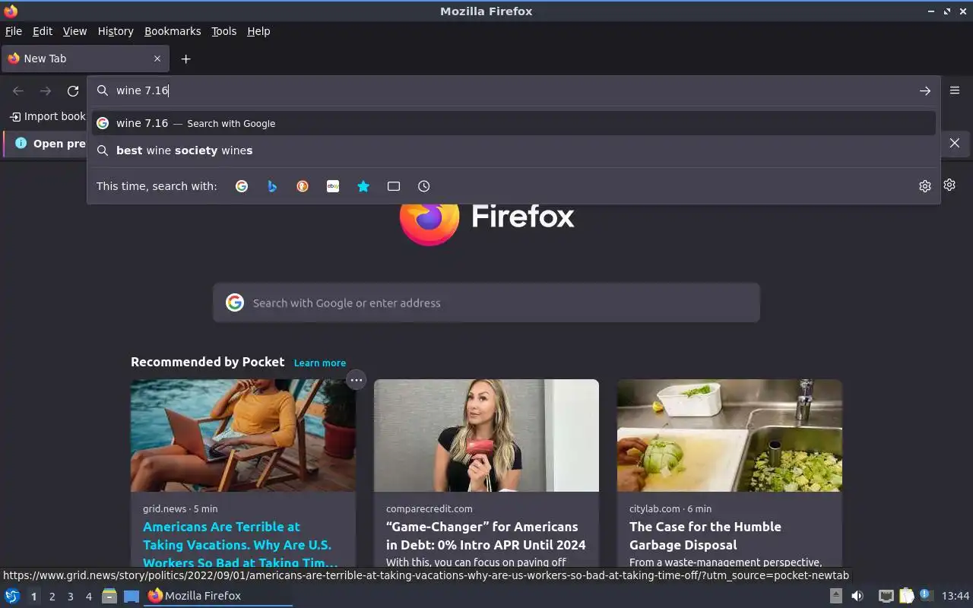Screen dimensions: 973x608
Task: Go back one page
Action: (18, 91)
